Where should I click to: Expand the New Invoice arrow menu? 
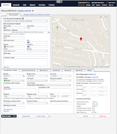49,116
